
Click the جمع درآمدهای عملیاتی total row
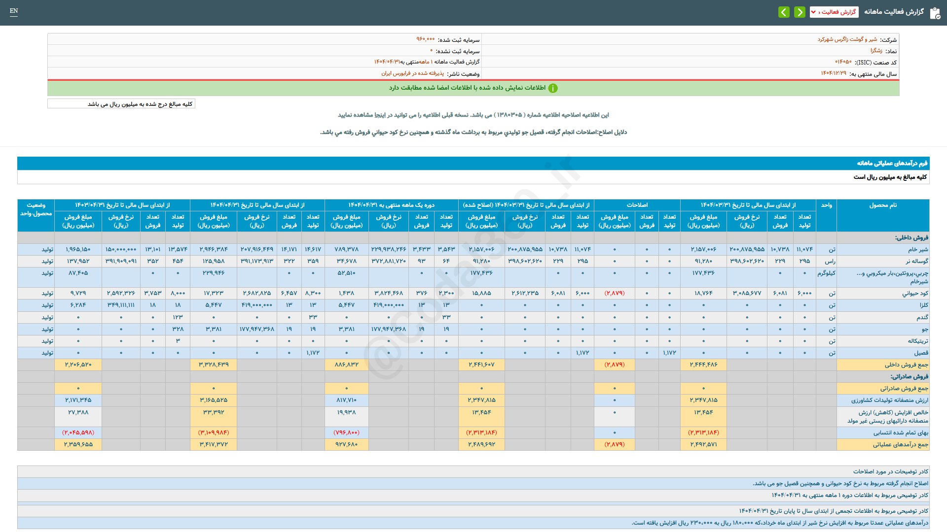(473, 444)
